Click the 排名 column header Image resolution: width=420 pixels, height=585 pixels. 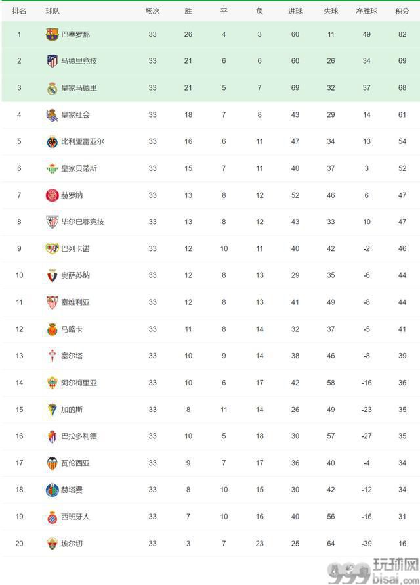19,11
